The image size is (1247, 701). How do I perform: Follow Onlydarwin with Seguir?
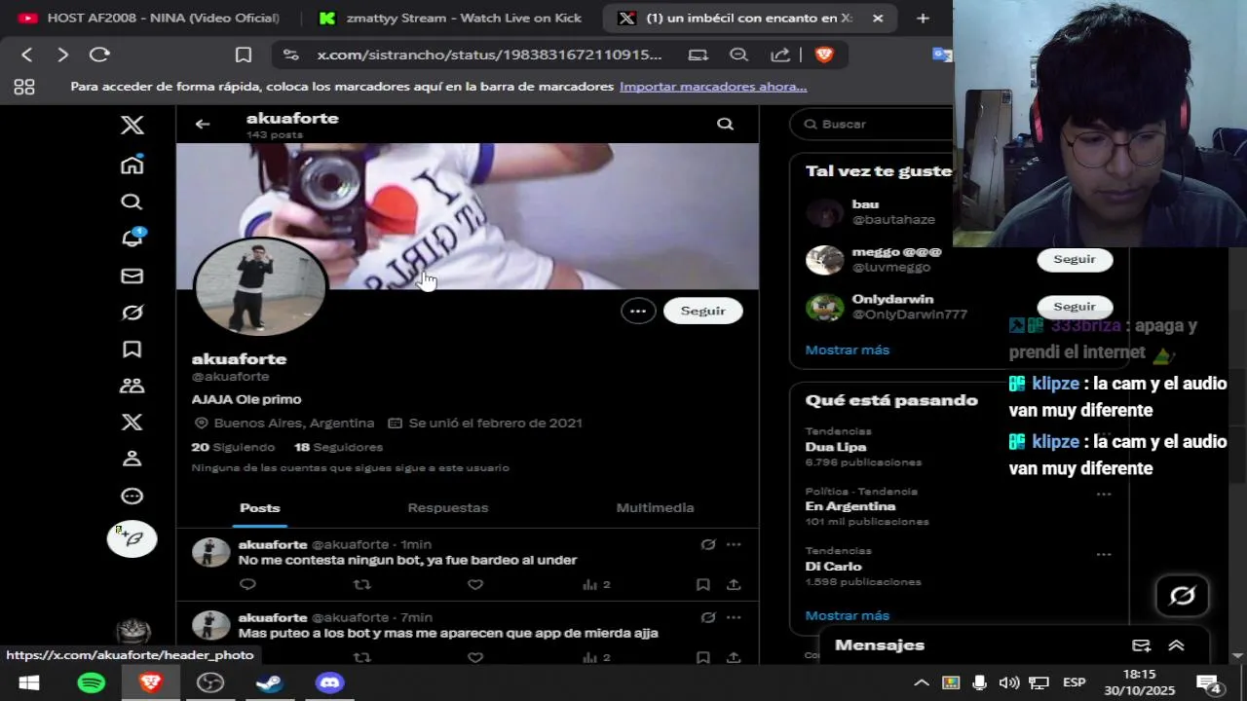pyautogui.click(x=1075, y=307)
